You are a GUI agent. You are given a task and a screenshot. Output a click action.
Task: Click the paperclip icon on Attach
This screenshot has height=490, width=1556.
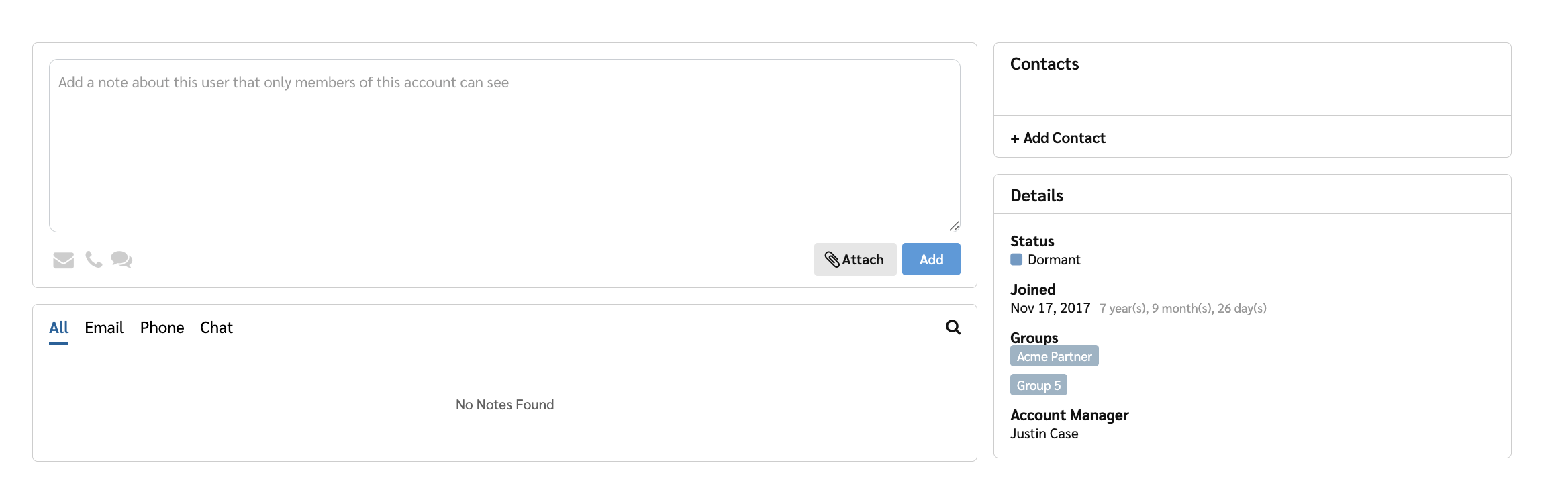click(x=832, y=260)
